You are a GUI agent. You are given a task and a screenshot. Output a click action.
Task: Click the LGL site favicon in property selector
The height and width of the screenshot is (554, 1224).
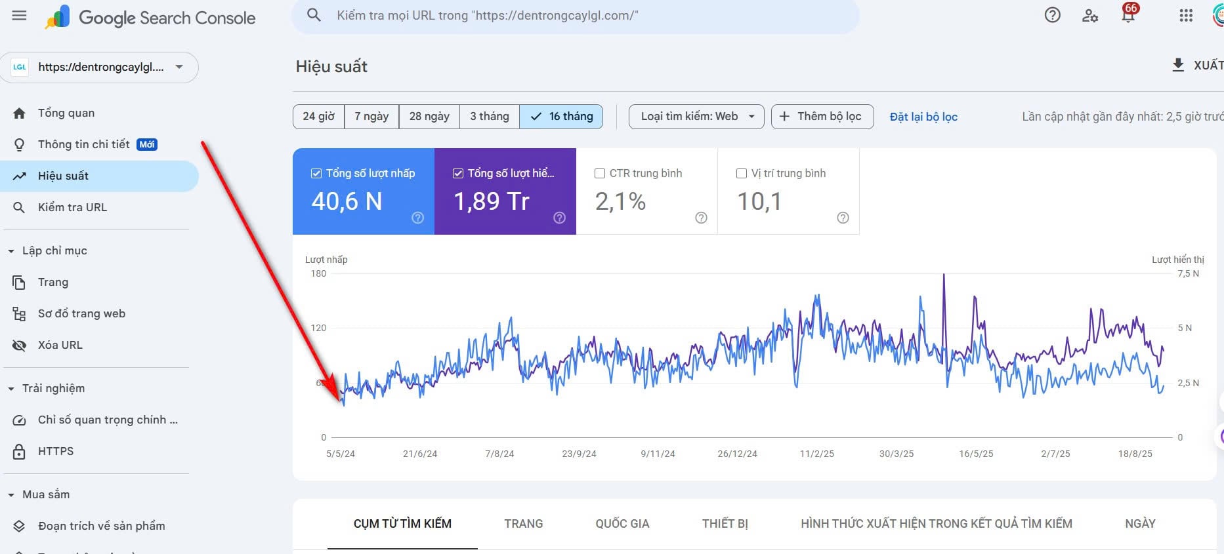pos(20,67)
